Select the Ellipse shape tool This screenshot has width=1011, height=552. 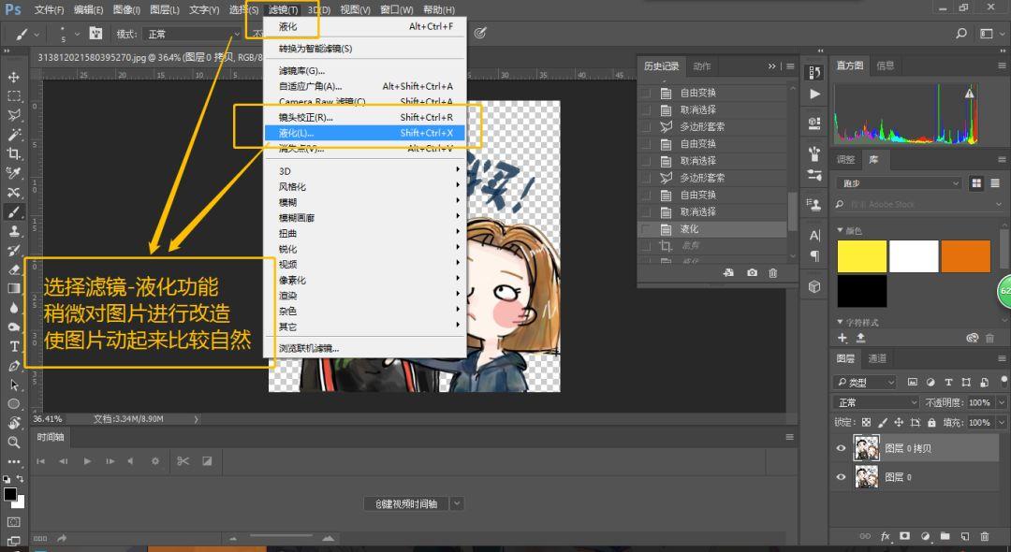pos(13,404)
